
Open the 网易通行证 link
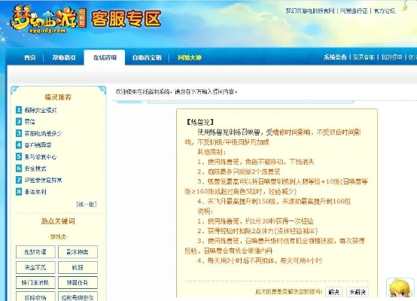354,11
